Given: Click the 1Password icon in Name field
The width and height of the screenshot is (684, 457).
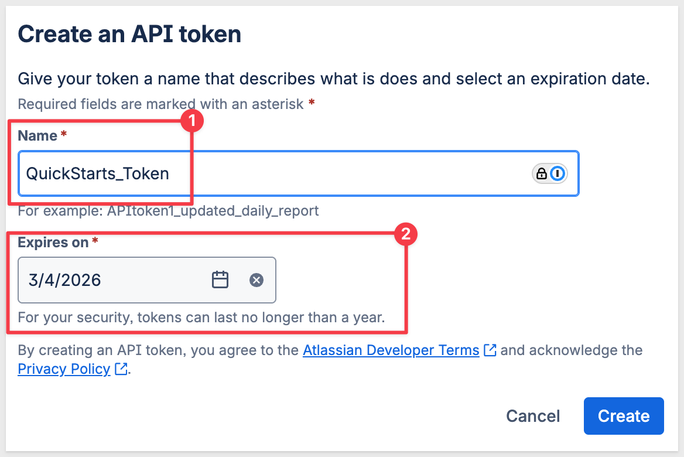Looking at the screenshot, I should 558,173.
